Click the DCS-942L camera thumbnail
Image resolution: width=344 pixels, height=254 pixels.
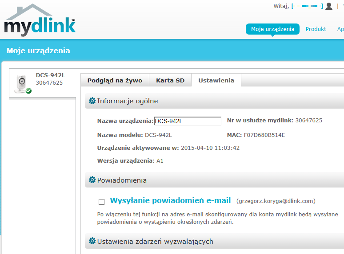click(x=21, y=84)
